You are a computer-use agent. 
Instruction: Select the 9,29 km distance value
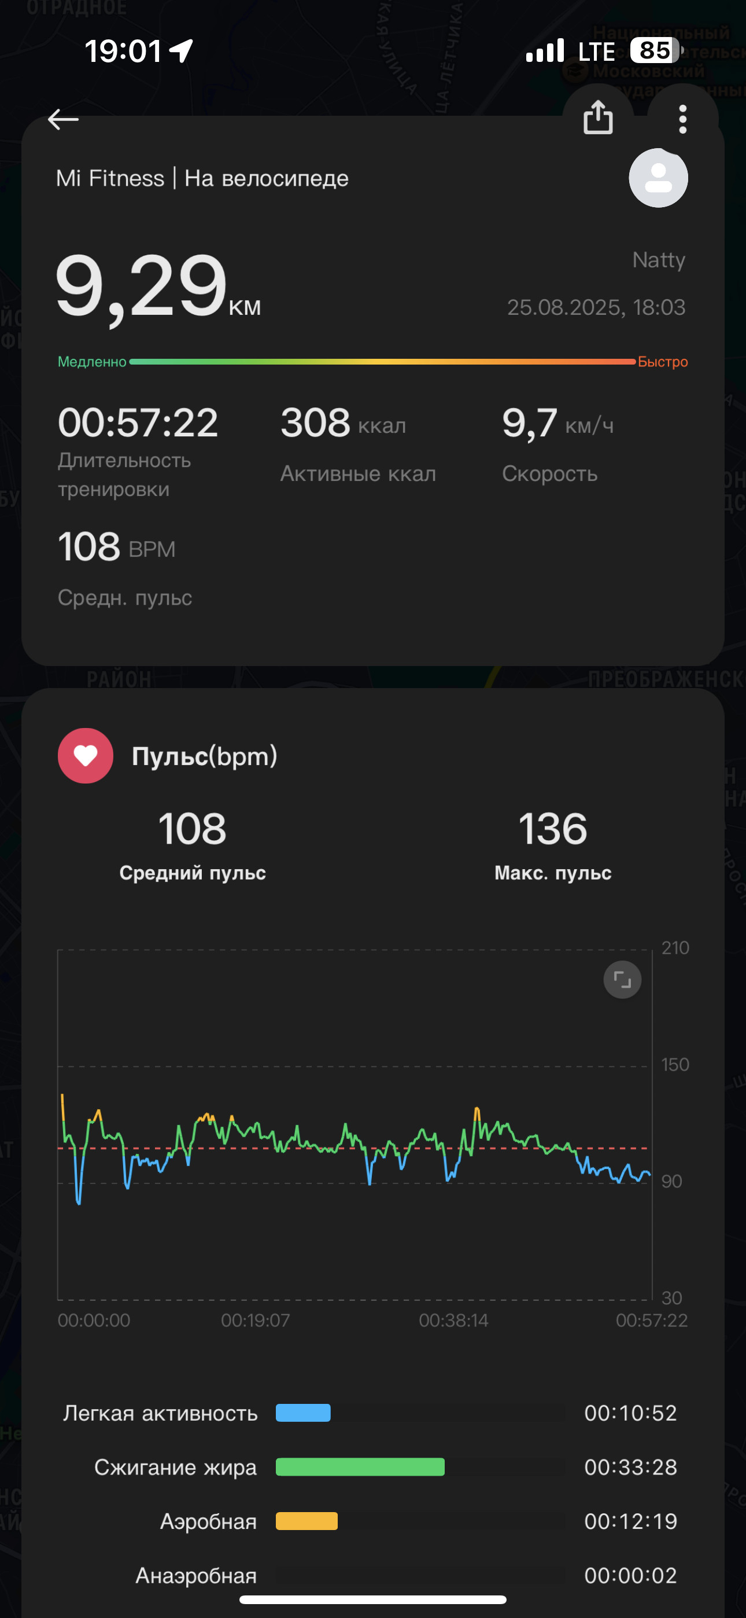click(x=158, y=288)
